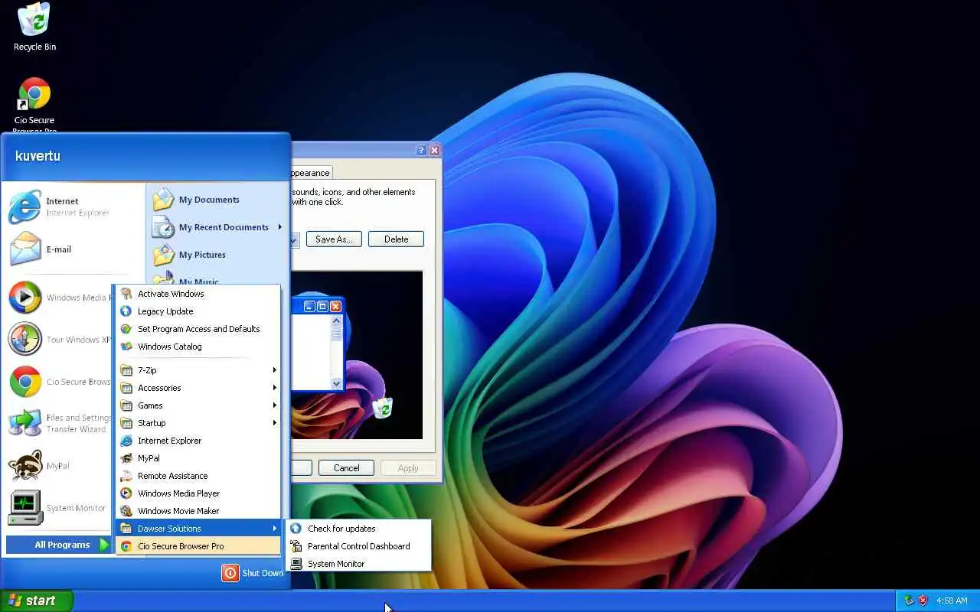The width and height of the screenshot is (980, 612).
Task: Click Cancel in Display Properties dialog
Action: 346,468
